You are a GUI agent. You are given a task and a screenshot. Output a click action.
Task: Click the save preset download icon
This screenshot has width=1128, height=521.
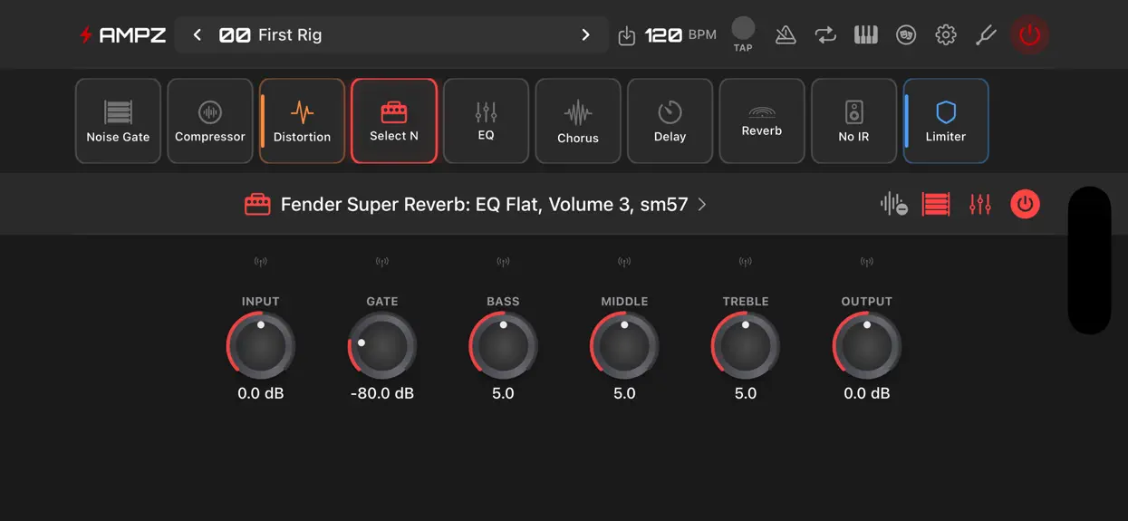pos(626,35)
